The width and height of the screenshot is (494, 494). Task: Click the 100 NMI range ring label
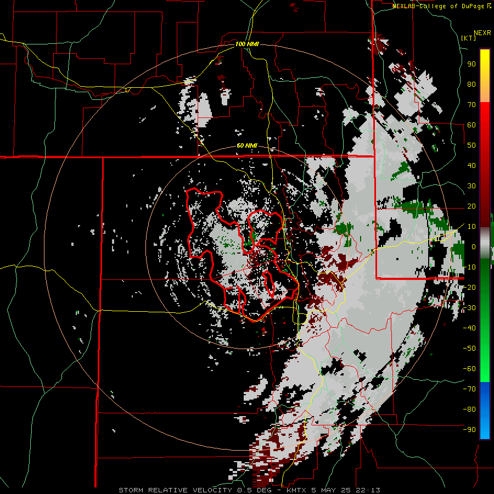coord(247,44)
